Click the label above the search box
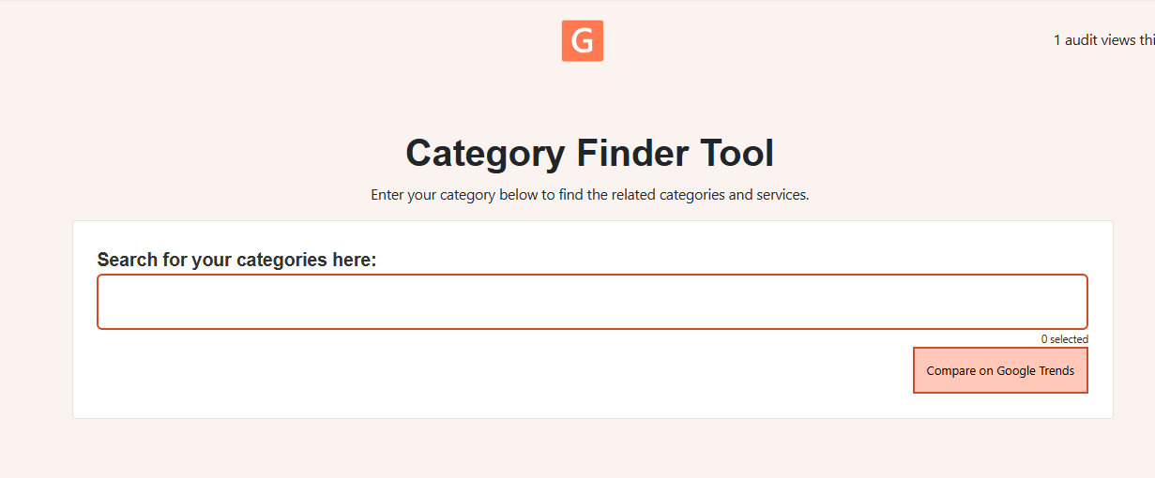The width and height of the screenshot is (1155, 478). coord(236,260)
